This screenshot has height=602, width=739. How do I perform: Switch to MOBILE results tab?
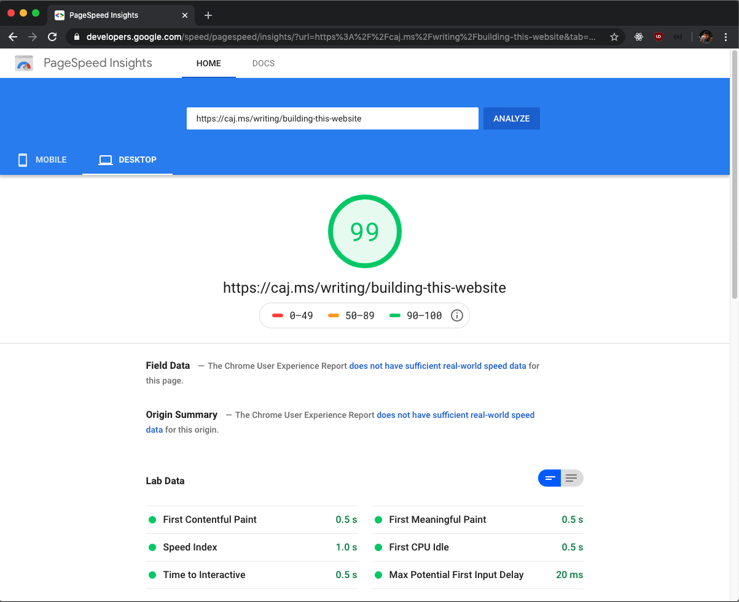click(x=41, y=160)
